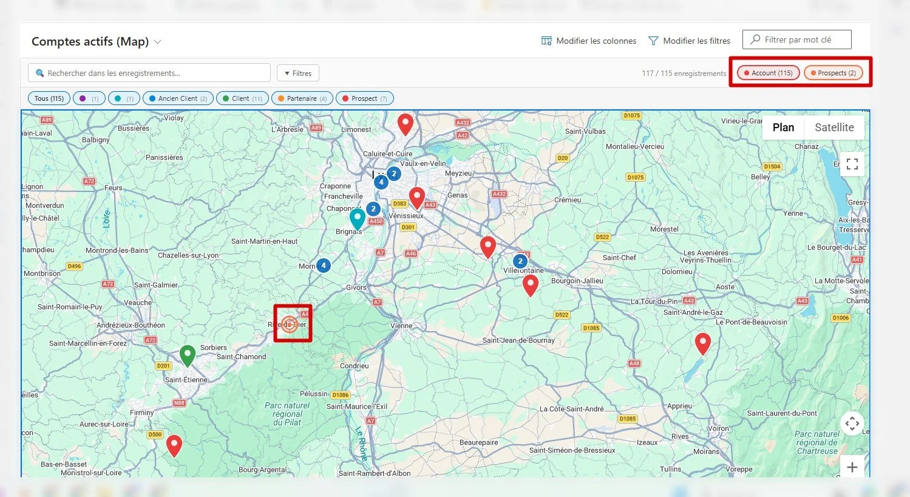Click the Vienne town label on map
Screen dimensions: 910x497
[x=401, y=326]
